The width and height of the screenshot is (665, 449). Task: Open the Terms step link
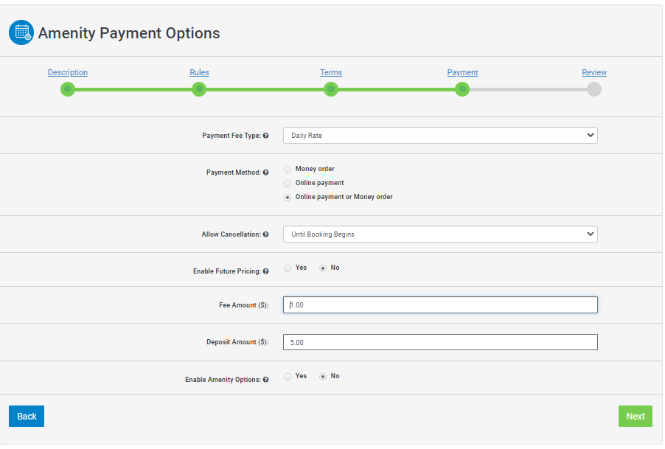click(331, 72)
